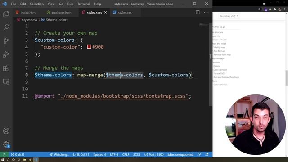This screenshot has height=162, width=288.
Task: Change the UTF-8 encoding setting
Action: point(114,155)
